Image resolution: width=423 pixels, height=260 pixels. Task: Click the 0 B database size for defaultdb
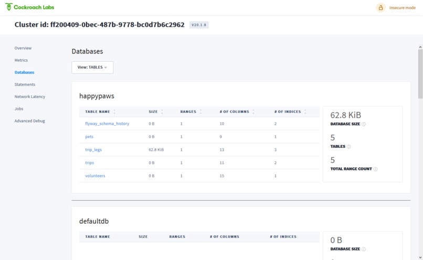336,240
